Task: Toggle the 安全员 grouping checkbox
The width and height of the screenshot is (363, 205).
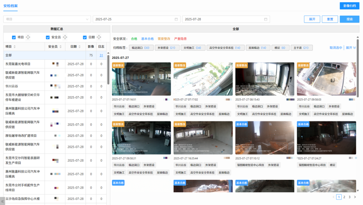Action: [48, 37]
